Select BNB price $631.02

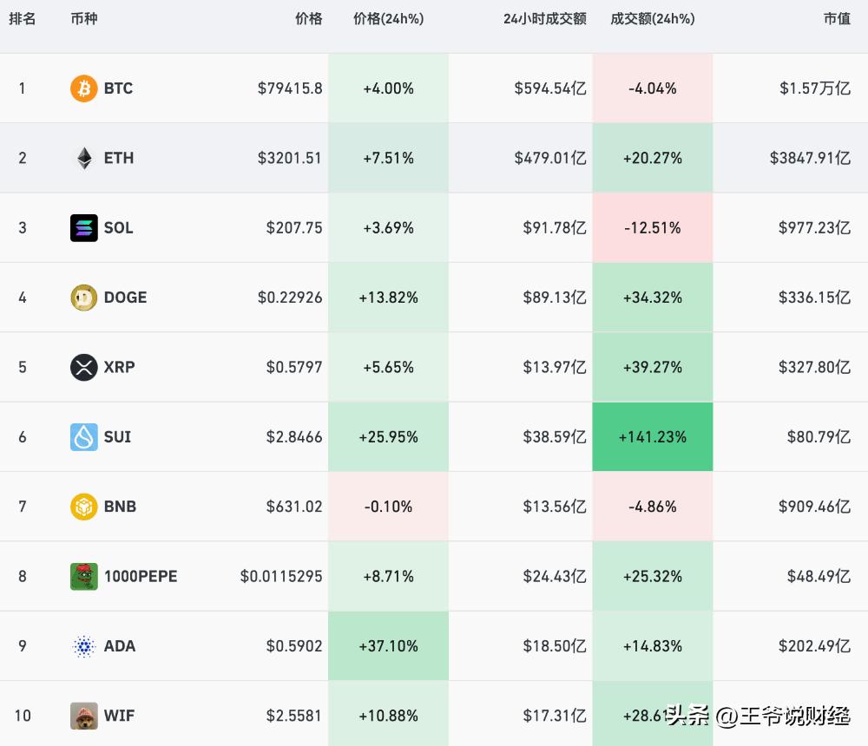point(294,507)
